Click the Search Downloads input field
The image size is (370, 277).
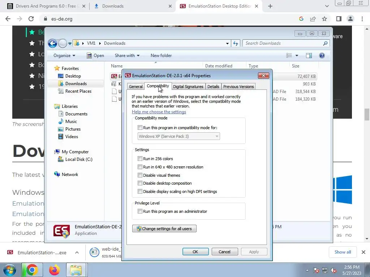coord(283,43)
